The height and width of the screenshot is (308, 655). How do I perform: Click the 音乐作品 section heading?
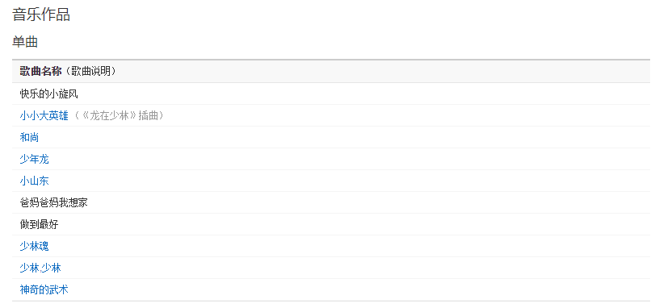pyautogui.click(x=41, y=15)
